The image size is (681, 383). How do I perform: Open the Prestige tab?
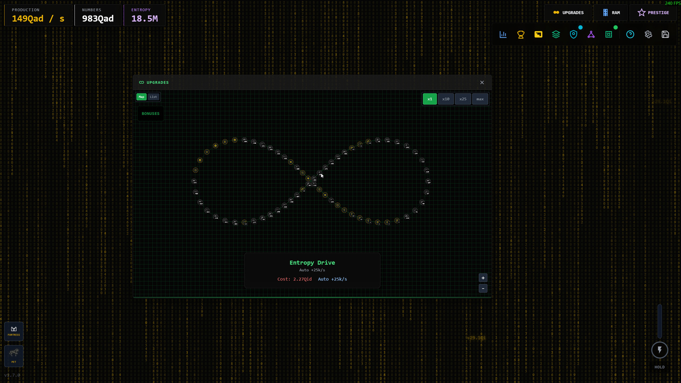pyautogui.click(x=653, y=12)
